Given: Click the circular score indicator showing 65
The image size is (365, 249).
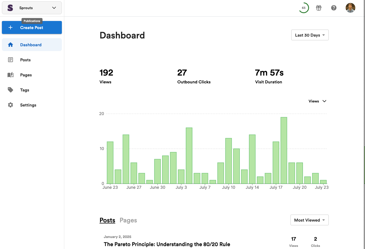Looking at the screenshot, I should coord(304,8).
